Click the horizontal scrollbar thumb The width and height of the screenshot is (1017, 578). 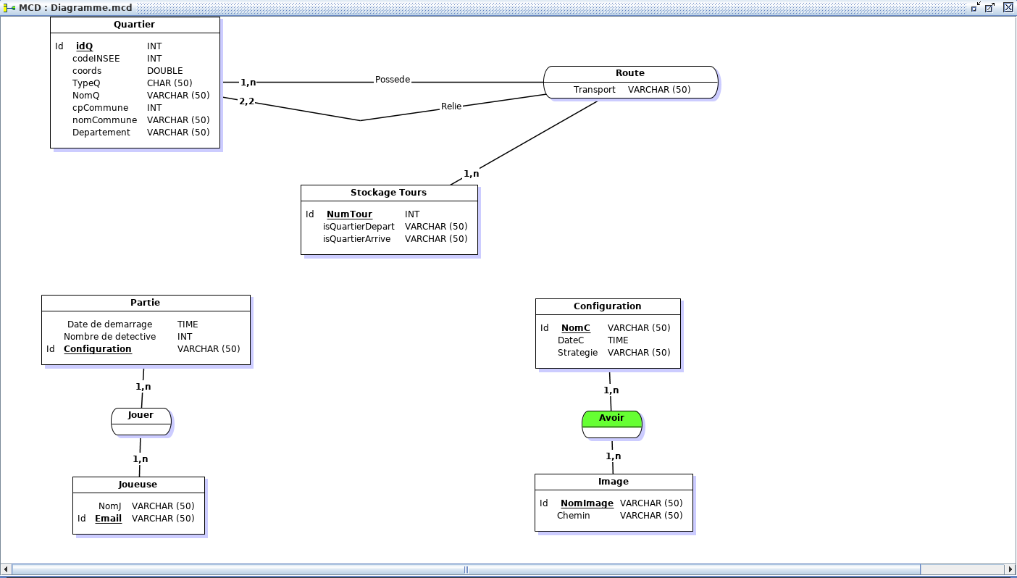pyautogui.click(x=466, y=570)
